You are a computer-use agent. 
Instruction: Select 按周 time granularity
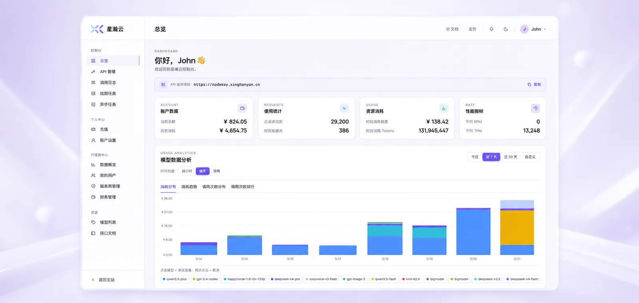point(217,171)
